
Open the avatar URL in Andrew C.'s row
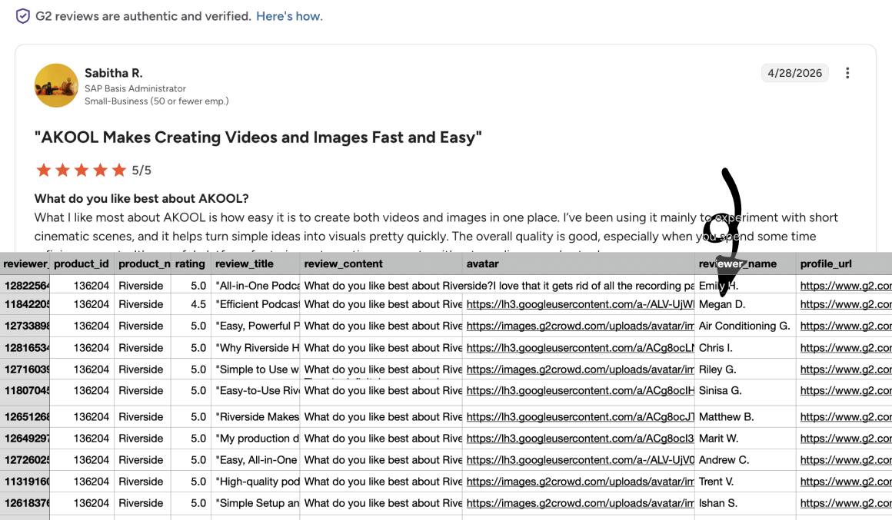click(580, 460)
